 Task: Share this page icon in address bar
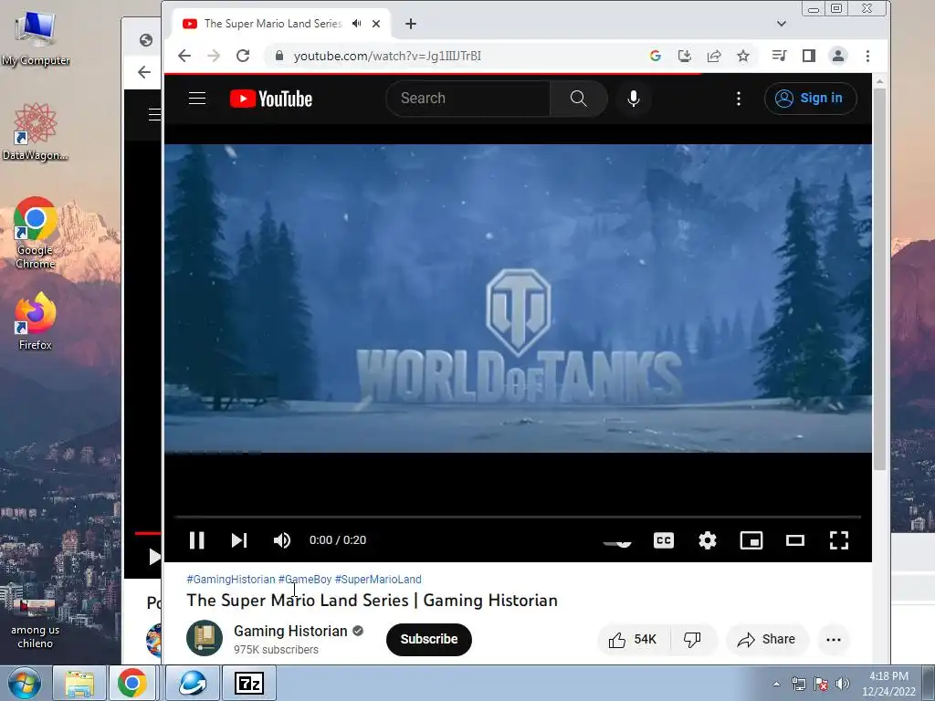click(x=714, y=56)
